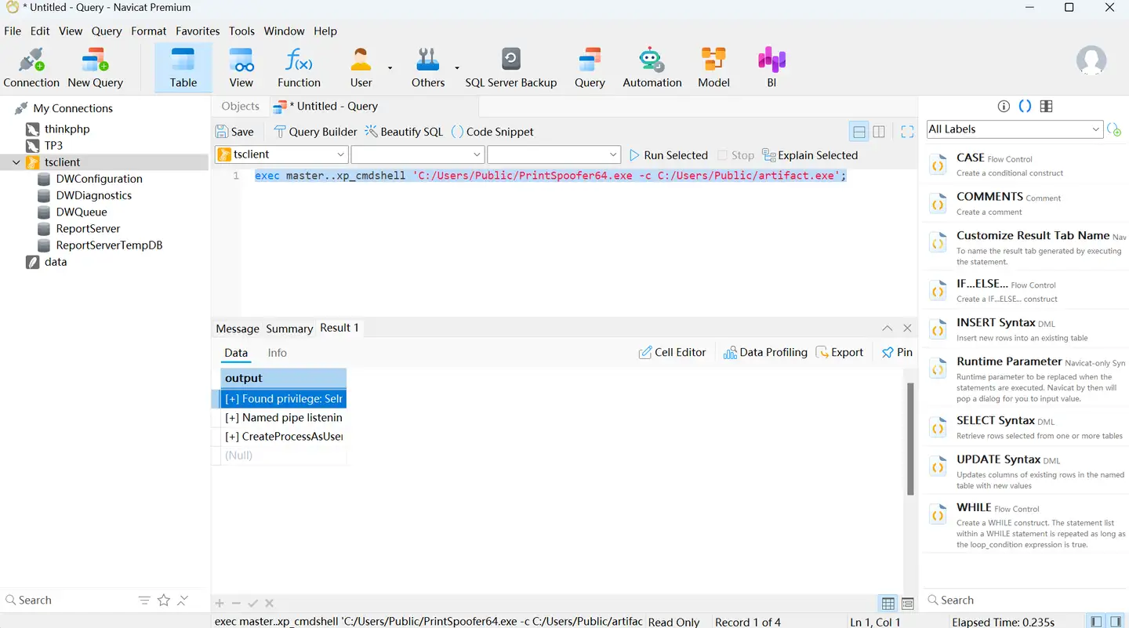1129x628 pixels.
Task: Open the Connection tool in the main toolbar
Action: coord(31,67)
